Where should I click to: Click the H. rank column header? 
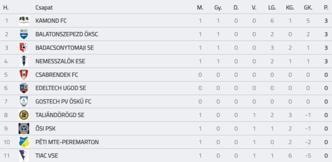click(x=6, y=7)
